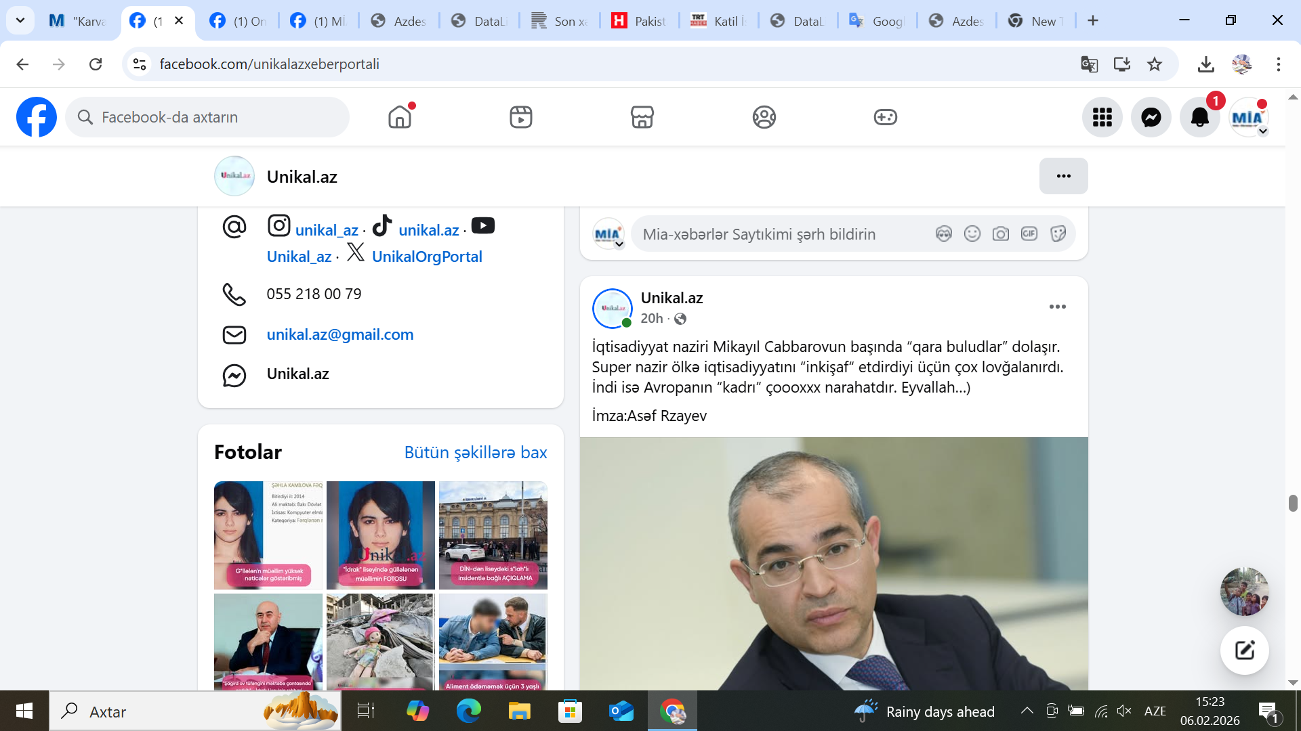Open the Gaming controller icon

[x=885, y=117]
